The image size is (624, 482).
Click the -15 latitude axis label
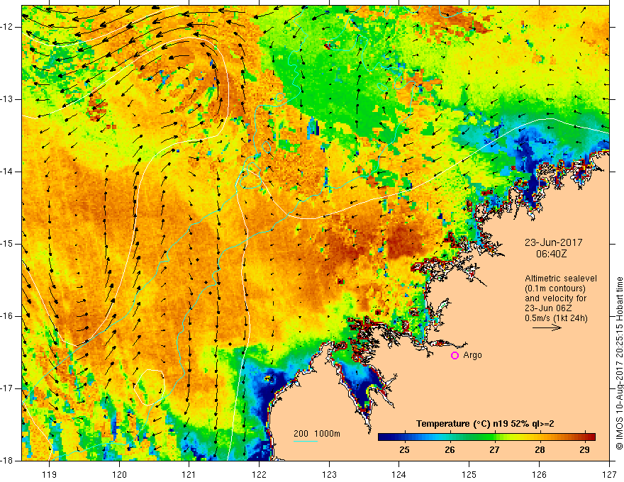point(7,244)
